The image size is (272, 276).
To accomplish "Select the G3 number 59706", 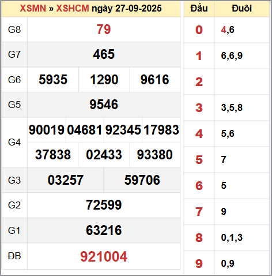I will point(142,180).
